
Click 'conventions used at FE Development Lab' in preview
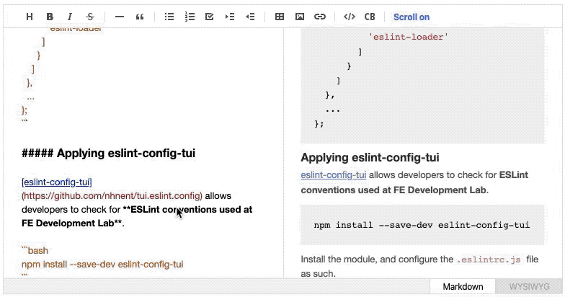[393, 190]
